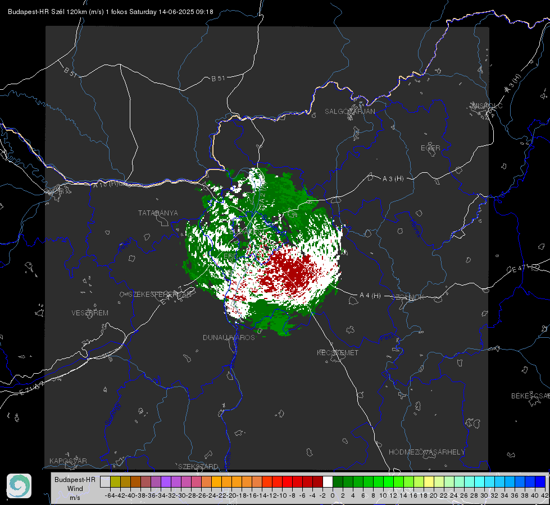550x505 pixels.
Task: Click the 'Somogy' county label
Action: 113,415
